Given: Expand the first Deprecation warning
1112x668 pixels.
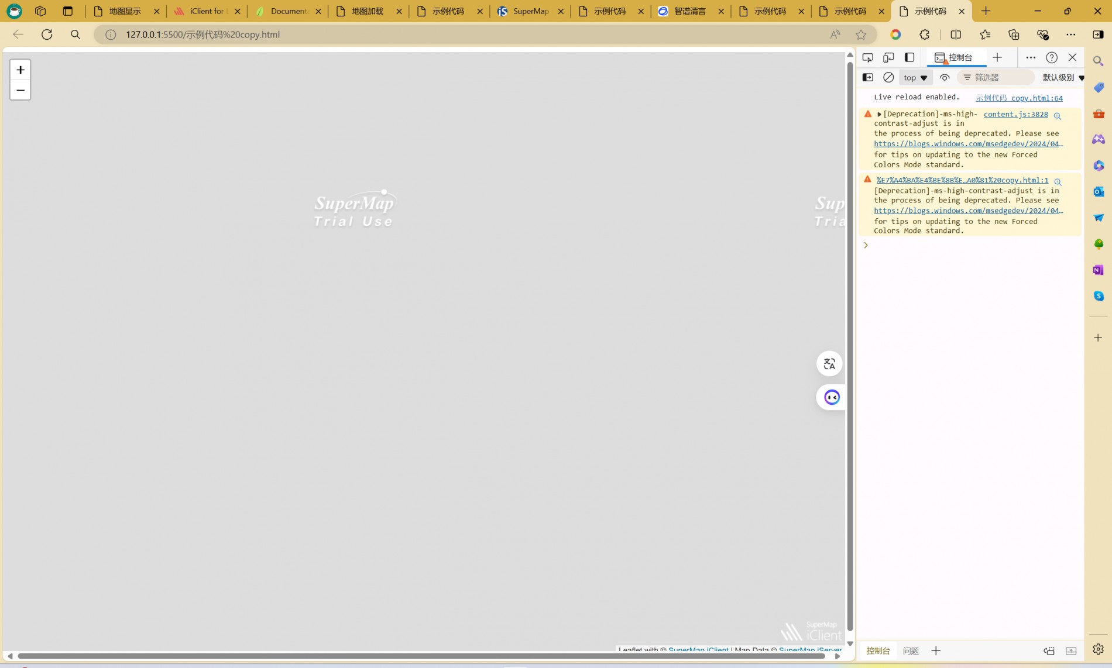Looking at the screenshot, I should coord(879,114).
